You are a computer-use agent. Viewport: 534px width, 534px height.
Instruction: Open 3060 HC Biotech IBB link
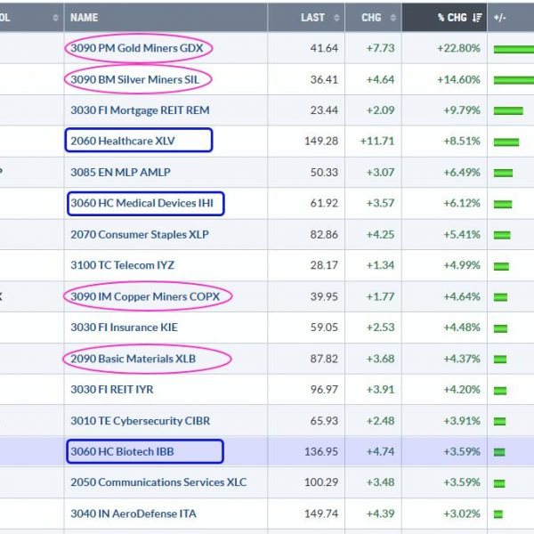click(x=122, y=451)
